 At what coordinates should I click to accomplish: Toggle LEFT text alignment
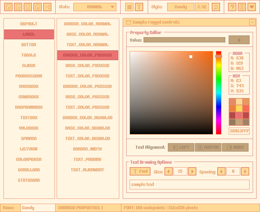point(181,147)
